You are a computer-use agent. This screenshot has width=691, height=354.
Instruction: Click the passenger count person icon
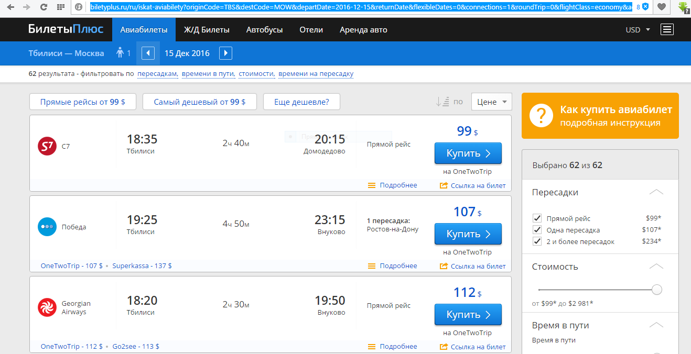point(120,53)
